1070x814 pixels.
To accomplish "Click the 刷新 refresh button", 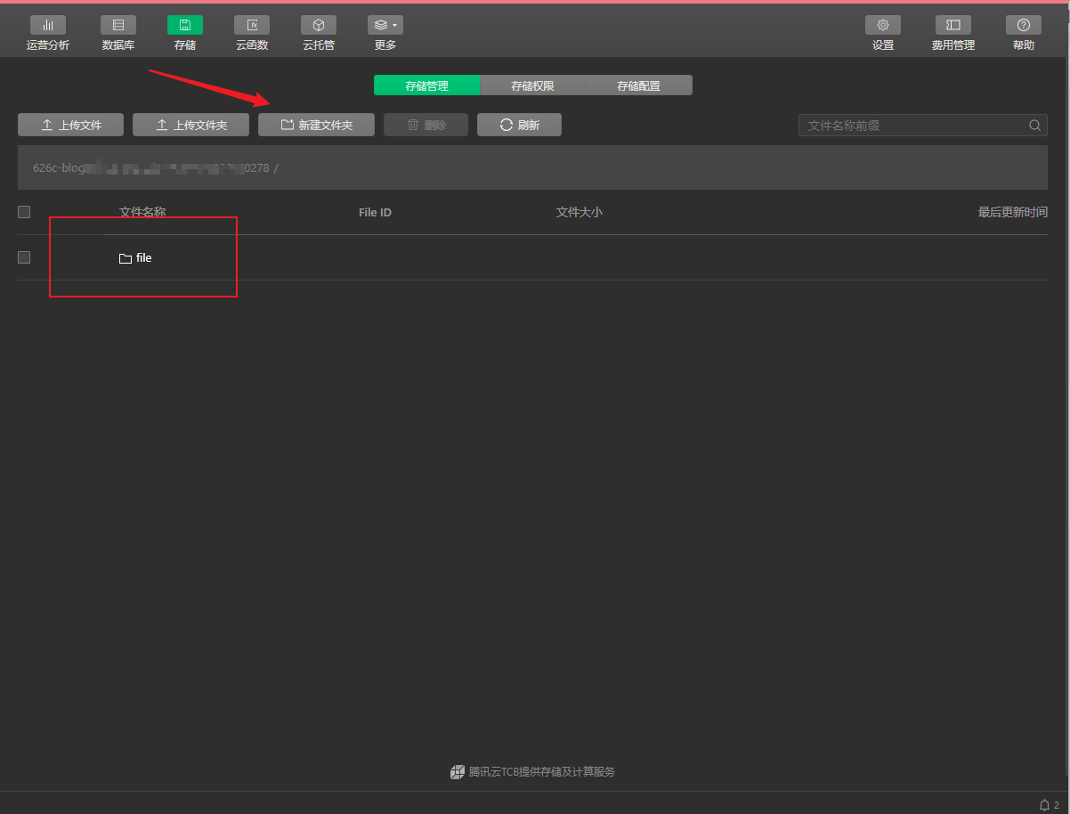I will (519, 125).
